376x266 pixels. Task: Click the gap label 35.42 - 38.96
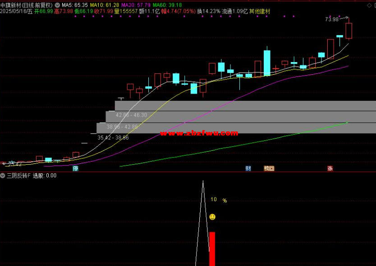pos(113,138)
